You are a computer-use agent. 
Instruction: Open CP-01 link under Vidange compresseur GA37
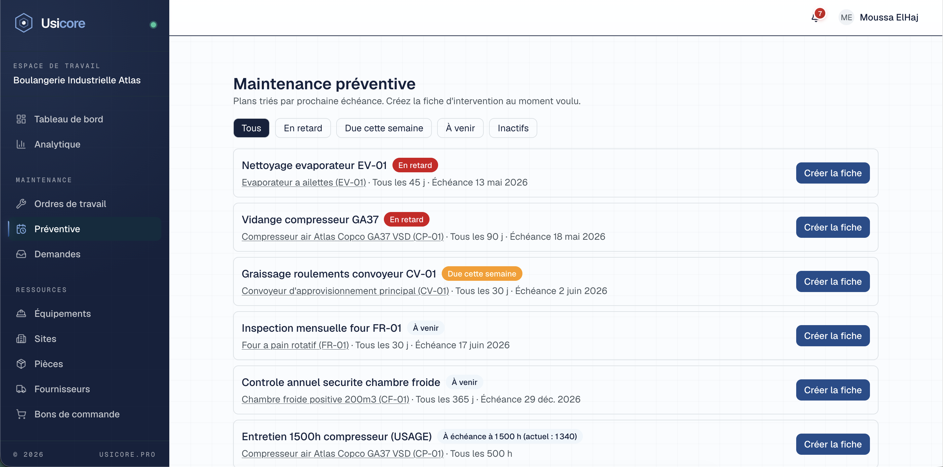(x=342, y=236)
